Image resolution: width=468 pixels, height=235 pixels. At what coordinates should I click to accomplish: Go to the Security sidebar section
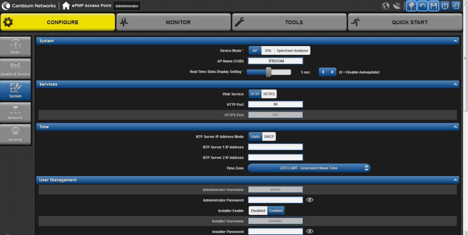(x=16, y=135)
